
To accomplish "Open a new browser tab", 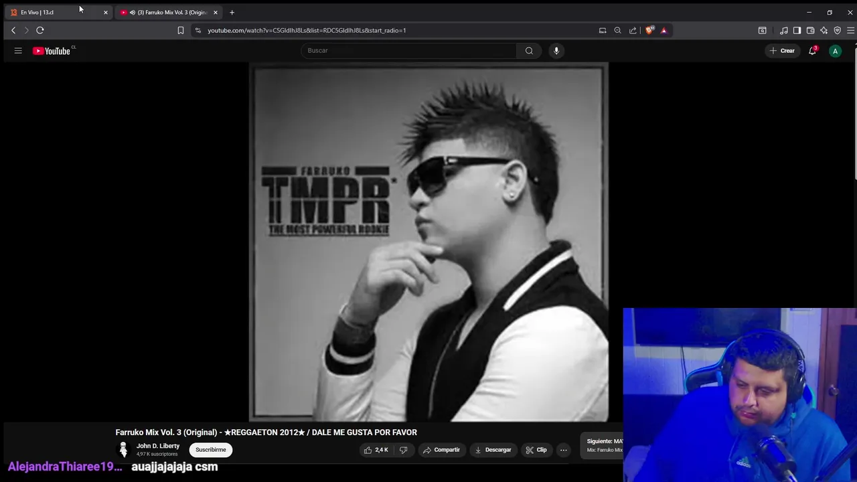I will pos(232,12).
